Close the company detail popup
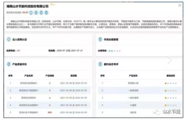187x121 pixels. tap(180, 5)
